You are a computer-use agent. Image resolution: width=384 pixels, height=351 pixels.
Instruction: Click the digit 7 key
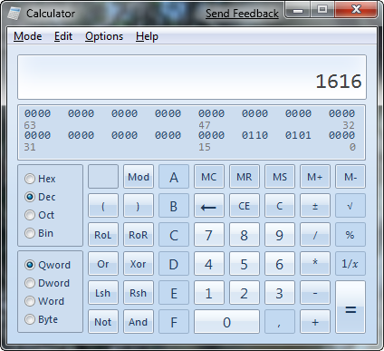point(209,235)
